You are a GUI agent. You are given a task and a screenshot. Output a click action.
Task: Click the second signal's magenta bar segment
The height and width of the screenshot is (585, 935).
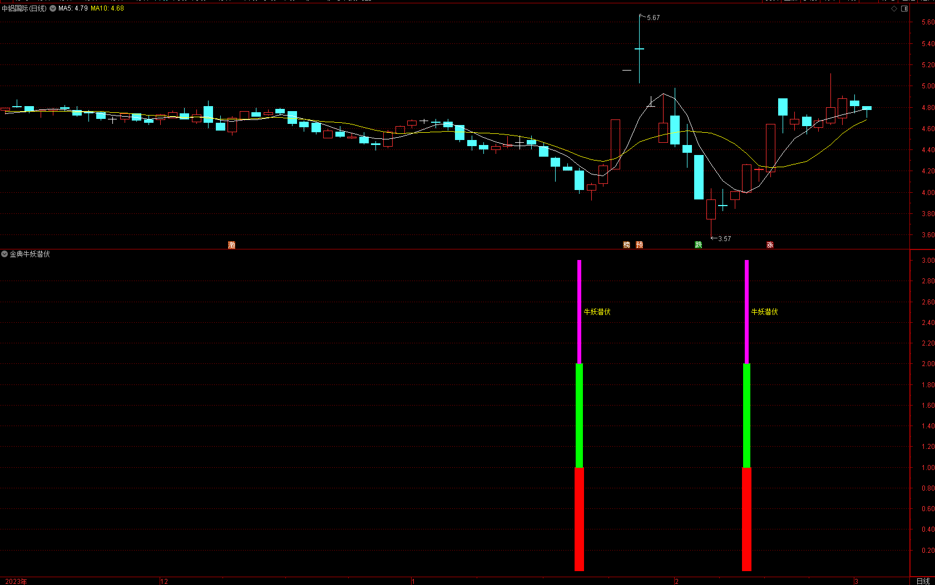(746, 312)
